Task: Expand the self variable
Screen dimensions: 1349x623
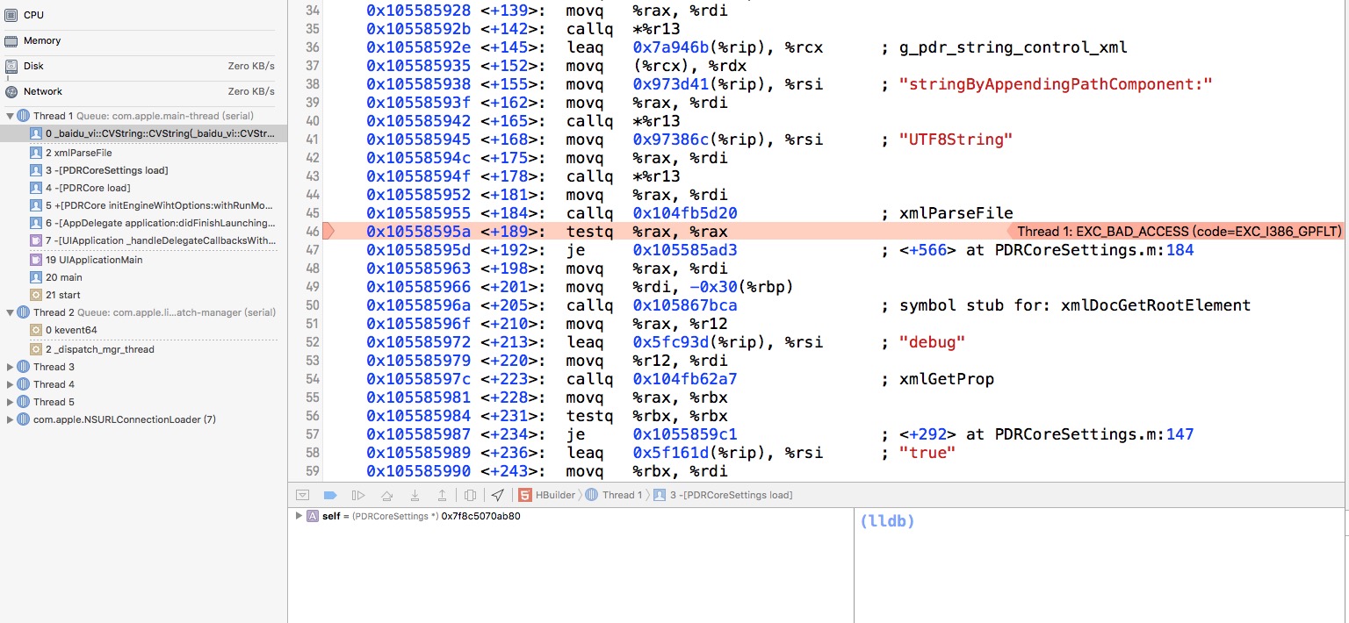Action: [299, 516]
